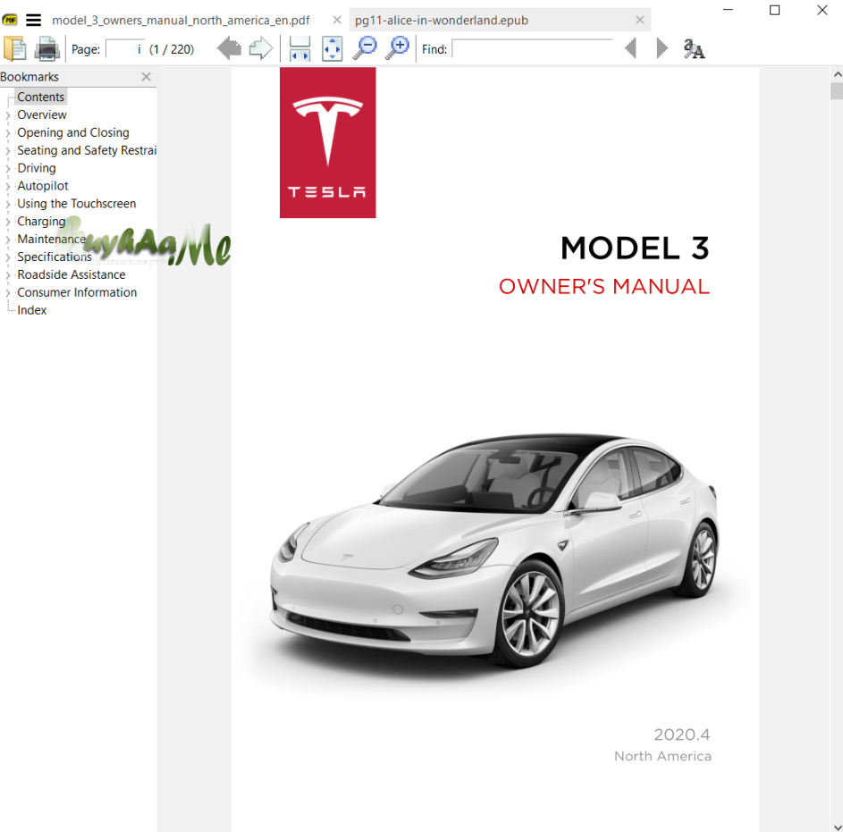Expand the Specifications bookmark node
The height and width of the screenshot is (832, 843).
(7, 257)
